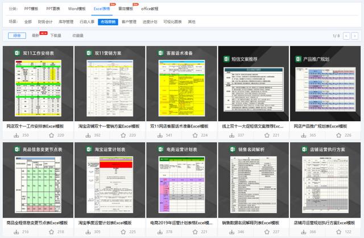Screen dimensions: 364x238
Task: Sort results by 收藏量
Action: pos(78,35)
